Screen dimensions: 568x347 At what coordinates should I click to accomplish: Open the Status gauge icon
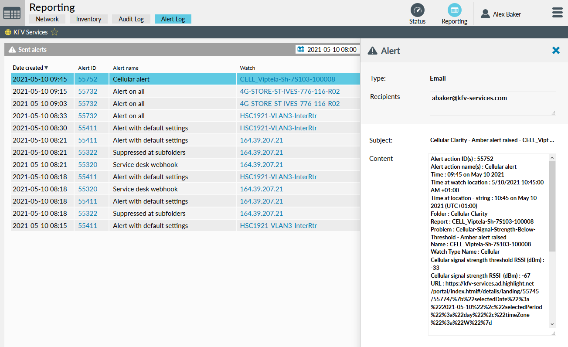click(417, 10)
